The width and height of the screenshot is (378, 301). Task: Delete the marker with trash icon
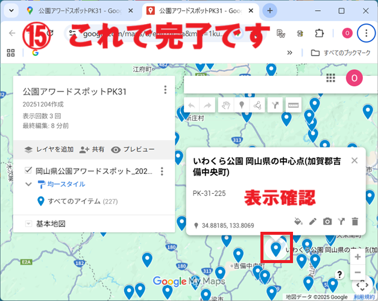[355, 222]
